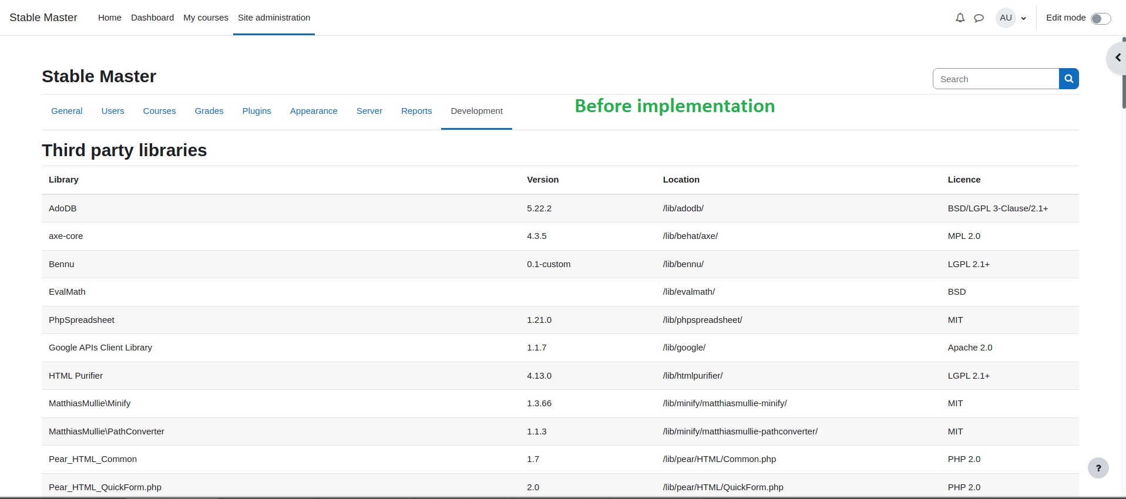The image size is (1126, 499).
Task: Select the EvalMath library name
Action: pyautogui.click(x=67, y=292)
